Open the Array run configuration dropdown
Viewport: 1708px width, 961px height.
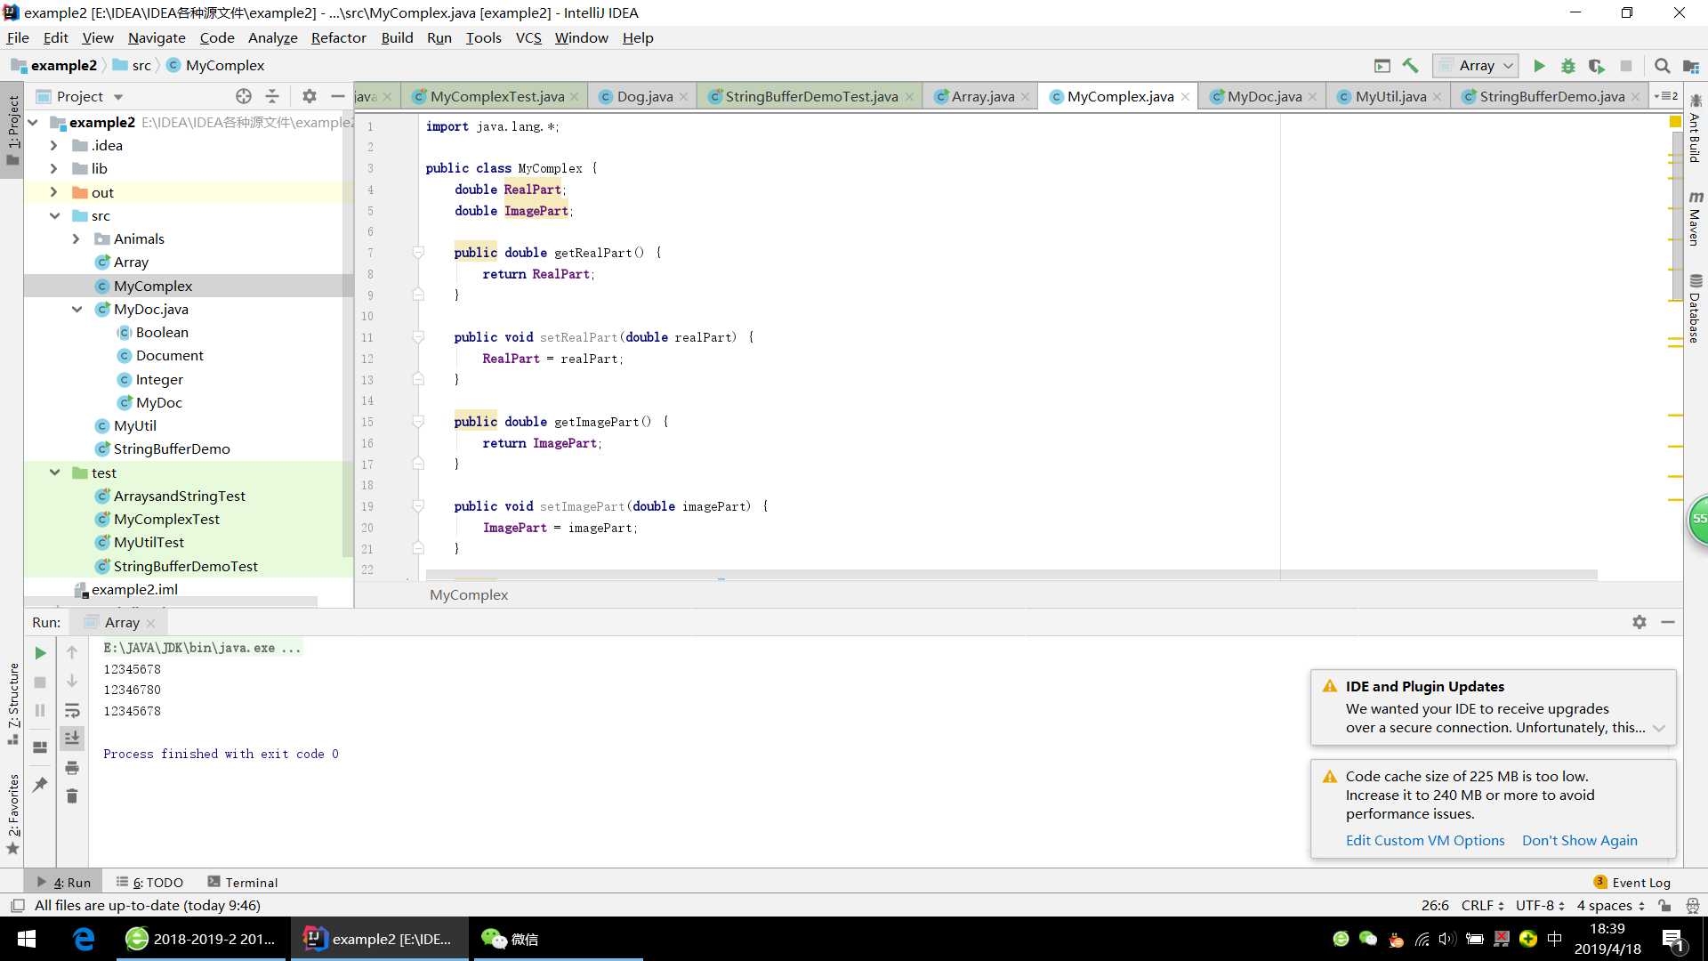[x=1475, y=66]
